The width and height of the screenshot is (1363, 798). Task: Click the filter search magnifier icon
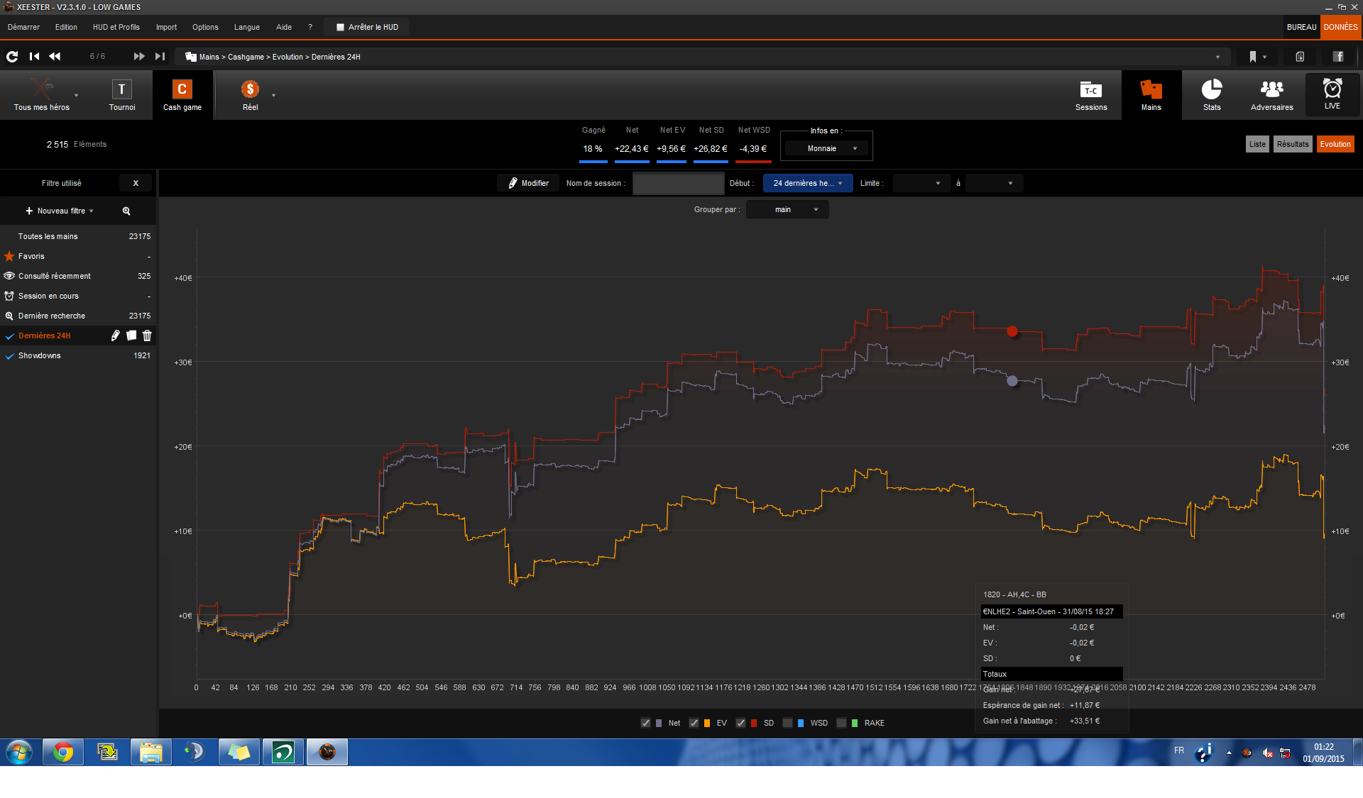[x=126, y=211]
